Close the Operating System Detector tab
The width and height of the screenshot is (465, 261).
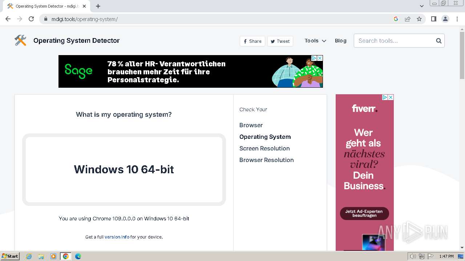tap(84, 6)
